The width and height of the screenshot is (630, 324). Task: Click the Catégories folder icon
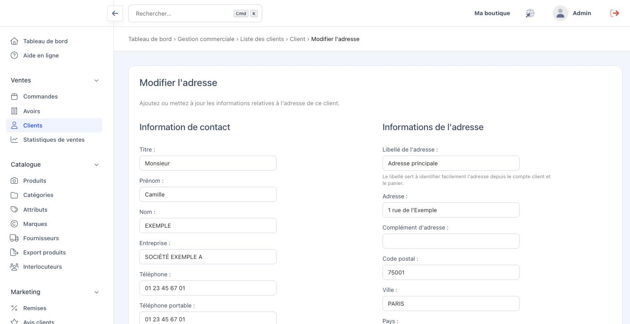click(x=14, y=195)
